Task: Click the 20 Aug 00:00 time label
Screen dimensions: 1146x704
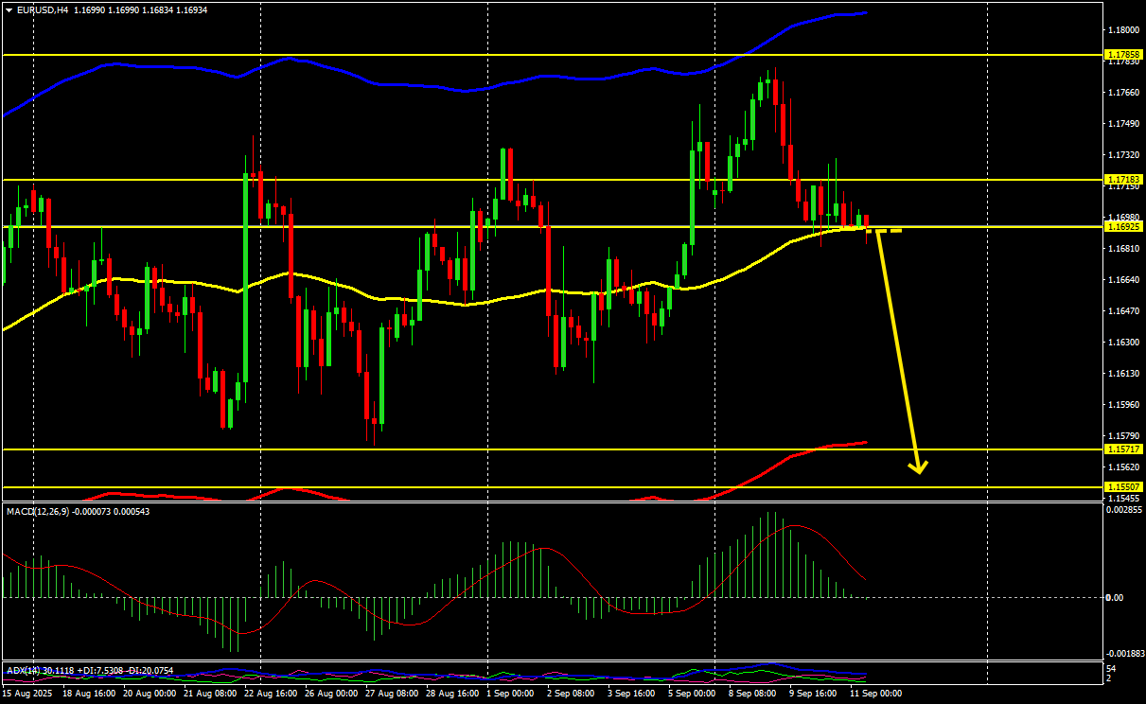Action: [150, 694]
